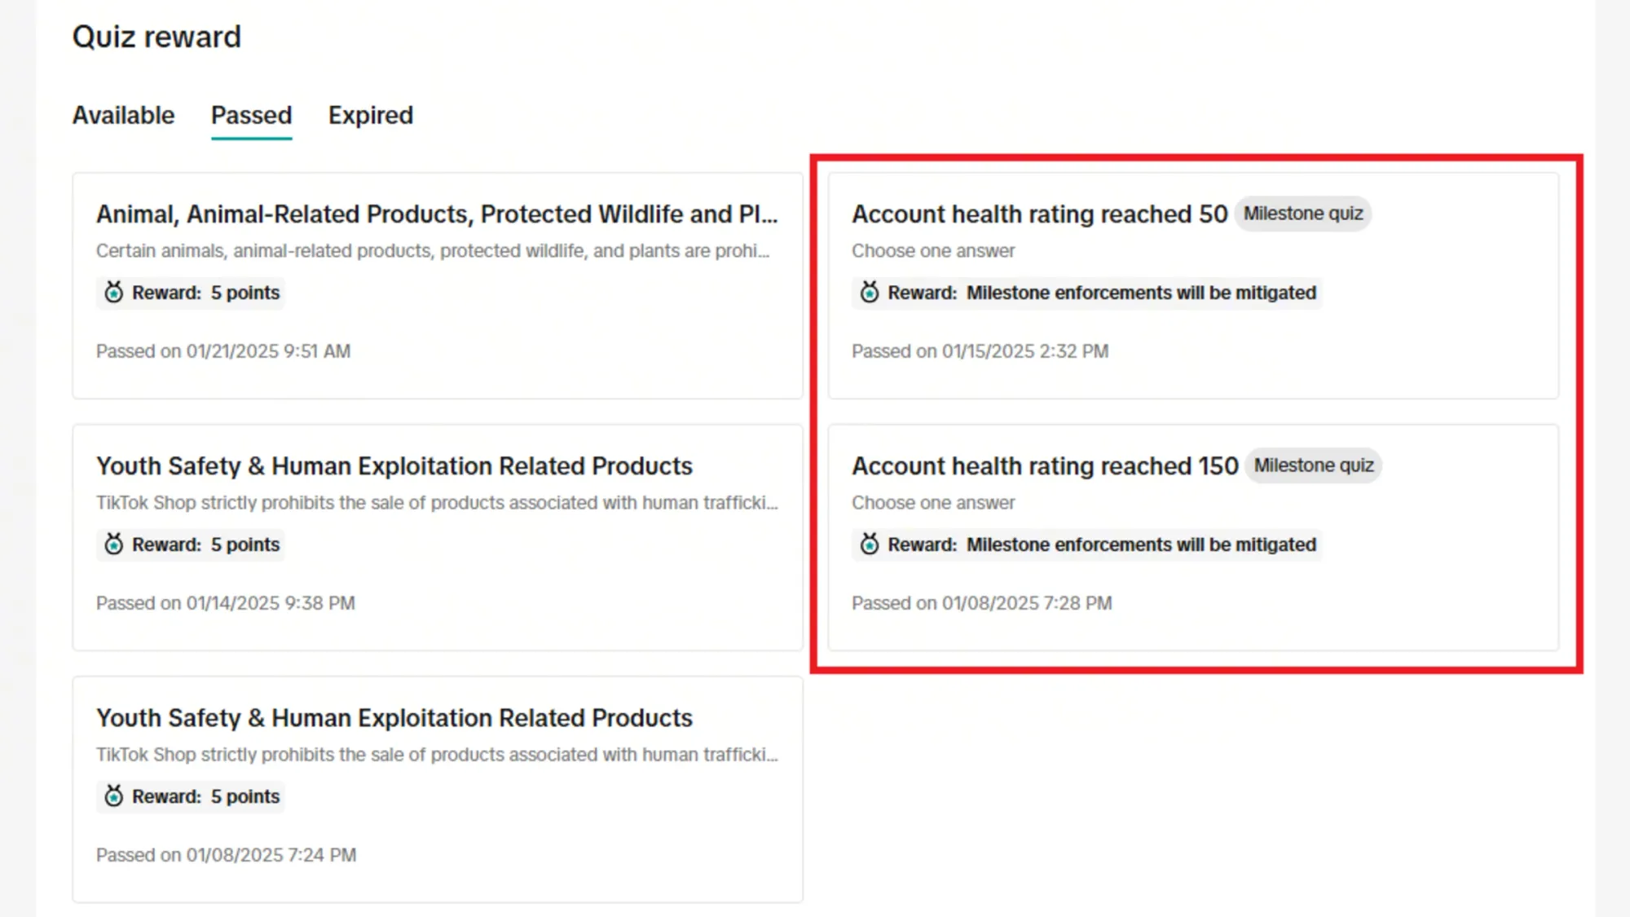Click 'Passed on 01/08/2025 7:28 PM' text

coord(981,603)
